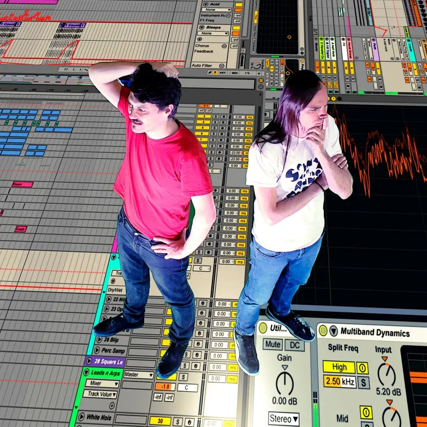Toggle the Multiband Dynamics device activator
Image resolution: width=427 pixels, height=427 pixels.
tap(323, 331)
